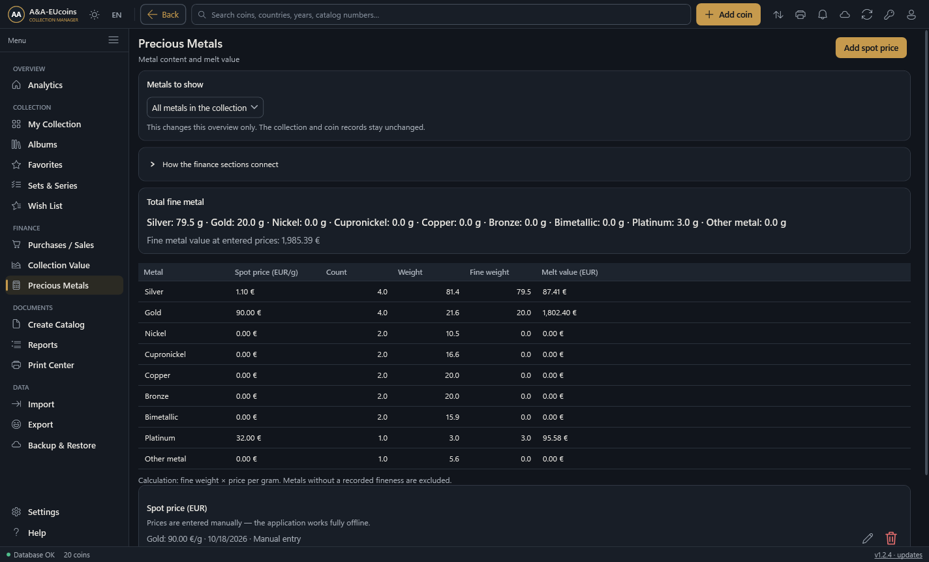Click the 32.00 € Platinum spot price
This screenshot has width=929, height=562.
point(249,438)
